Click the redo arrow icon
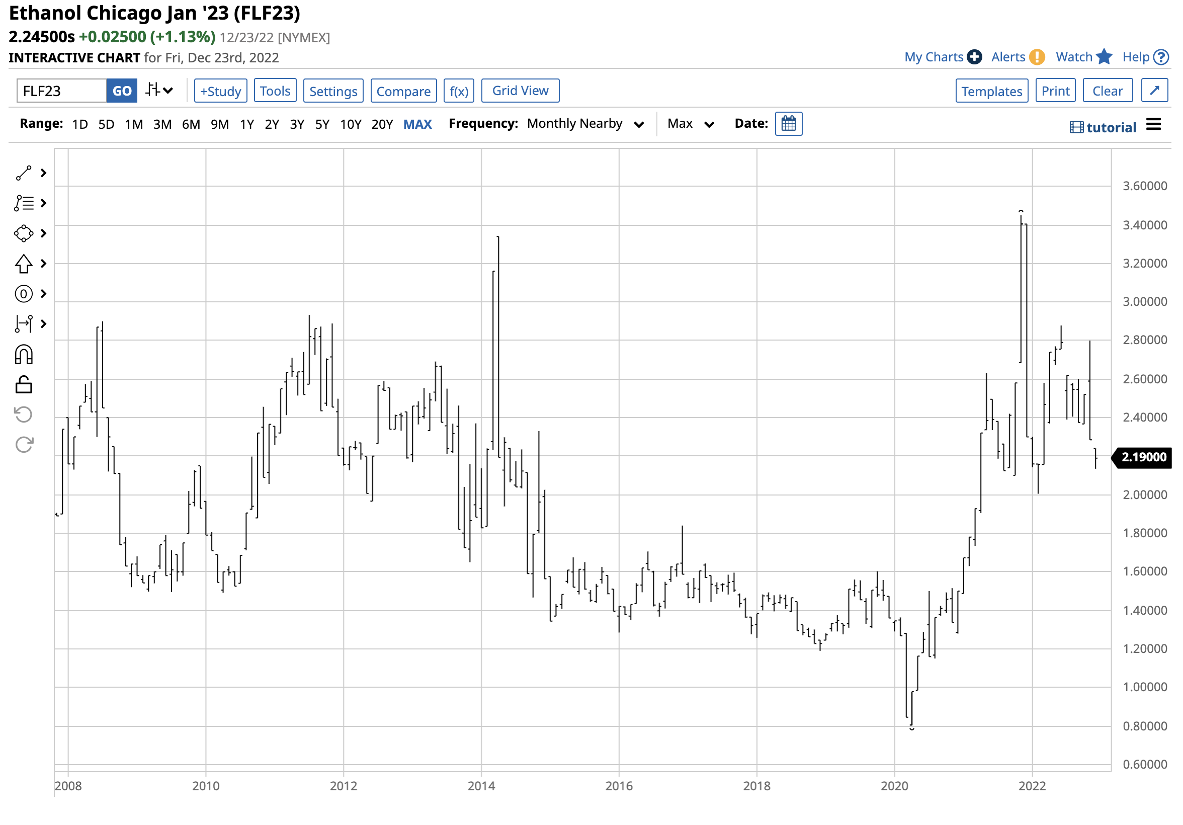This screenshot has width=1183, height=825. [24, 445]
